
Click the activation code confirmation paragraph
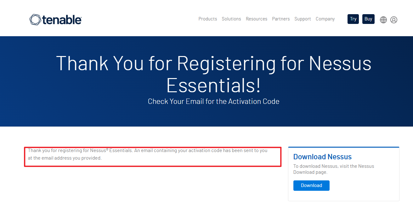pos(147,150)
